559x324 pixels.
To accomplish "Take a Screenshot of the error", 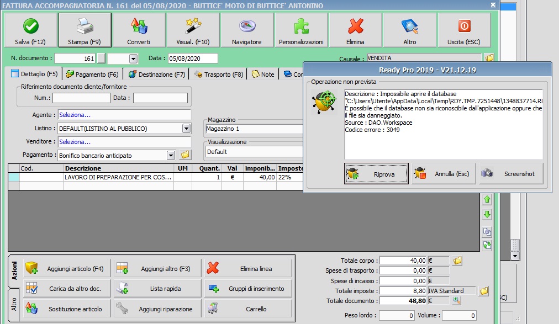I will click(x=511, y=174).
